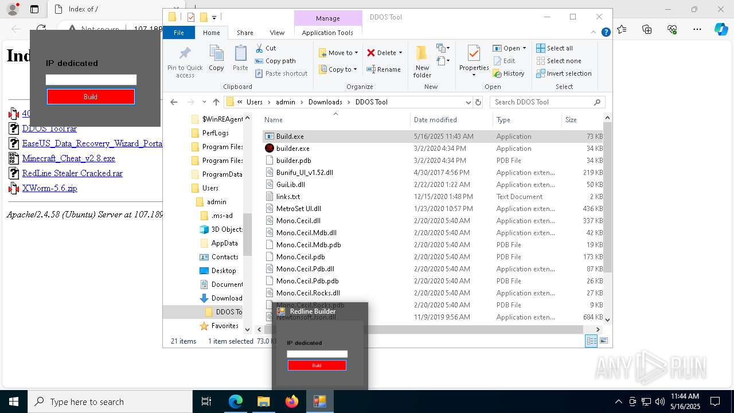Open the Delete dropdown arrow
Image resolution: width=734 pixels, height=413 pixels.
[x=400, y=53]
